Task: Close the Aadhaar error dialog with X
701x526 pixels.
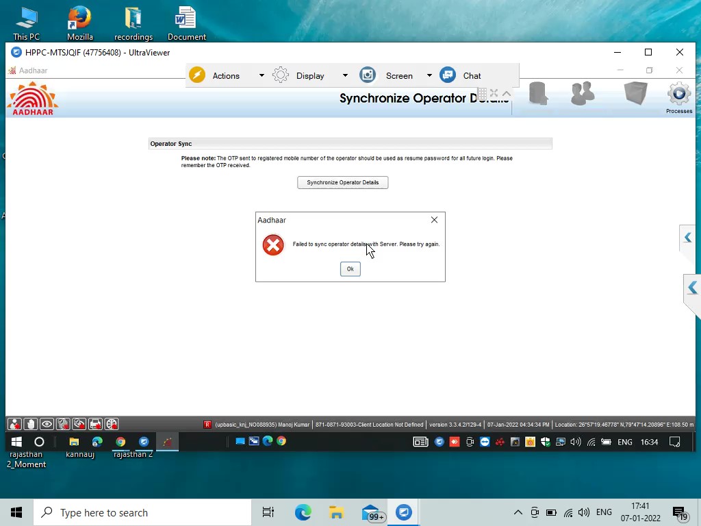Action: pyautogui.click(x=434, y=220)
